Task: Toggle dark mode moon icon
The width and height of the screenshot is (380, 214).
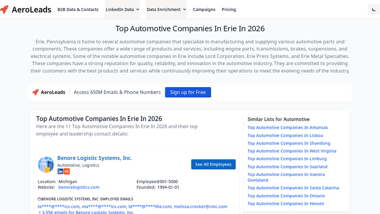Action: tap(374, 10)
